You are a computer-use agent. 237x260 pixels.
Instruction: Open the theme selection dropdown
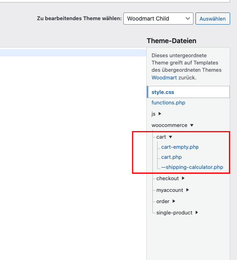[158, 19]
